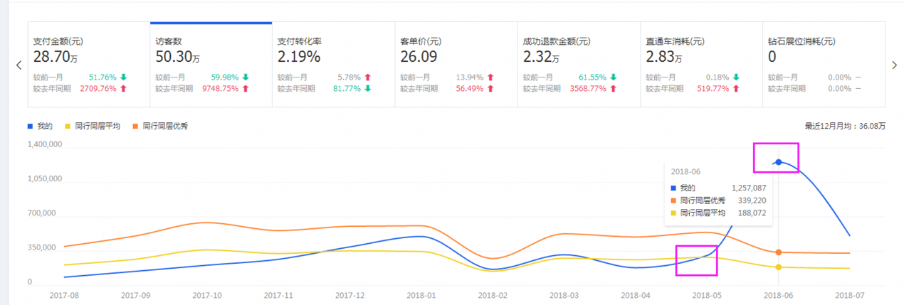Select the 钻石展位消耗(元) metric card
904x305 pixels.
click(824, 65)
